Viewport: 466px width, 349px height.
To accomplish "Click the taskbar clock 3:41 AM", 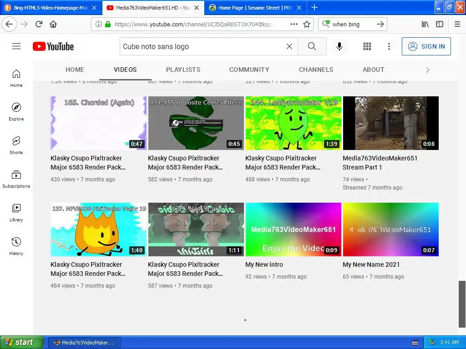I will (449, 342).
